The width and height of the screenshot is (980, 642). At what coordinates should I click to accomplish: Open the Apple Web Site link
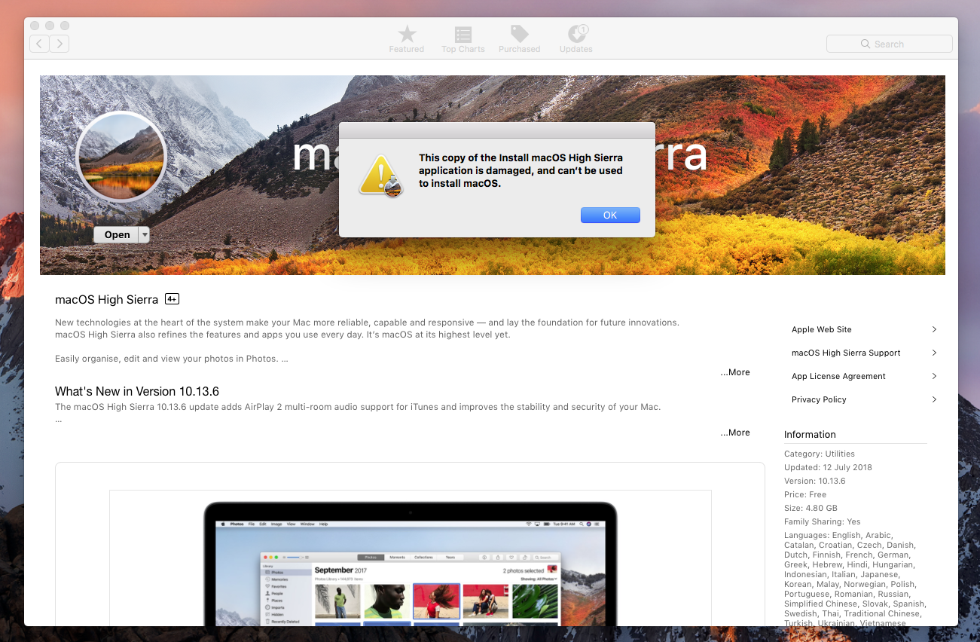822,329
